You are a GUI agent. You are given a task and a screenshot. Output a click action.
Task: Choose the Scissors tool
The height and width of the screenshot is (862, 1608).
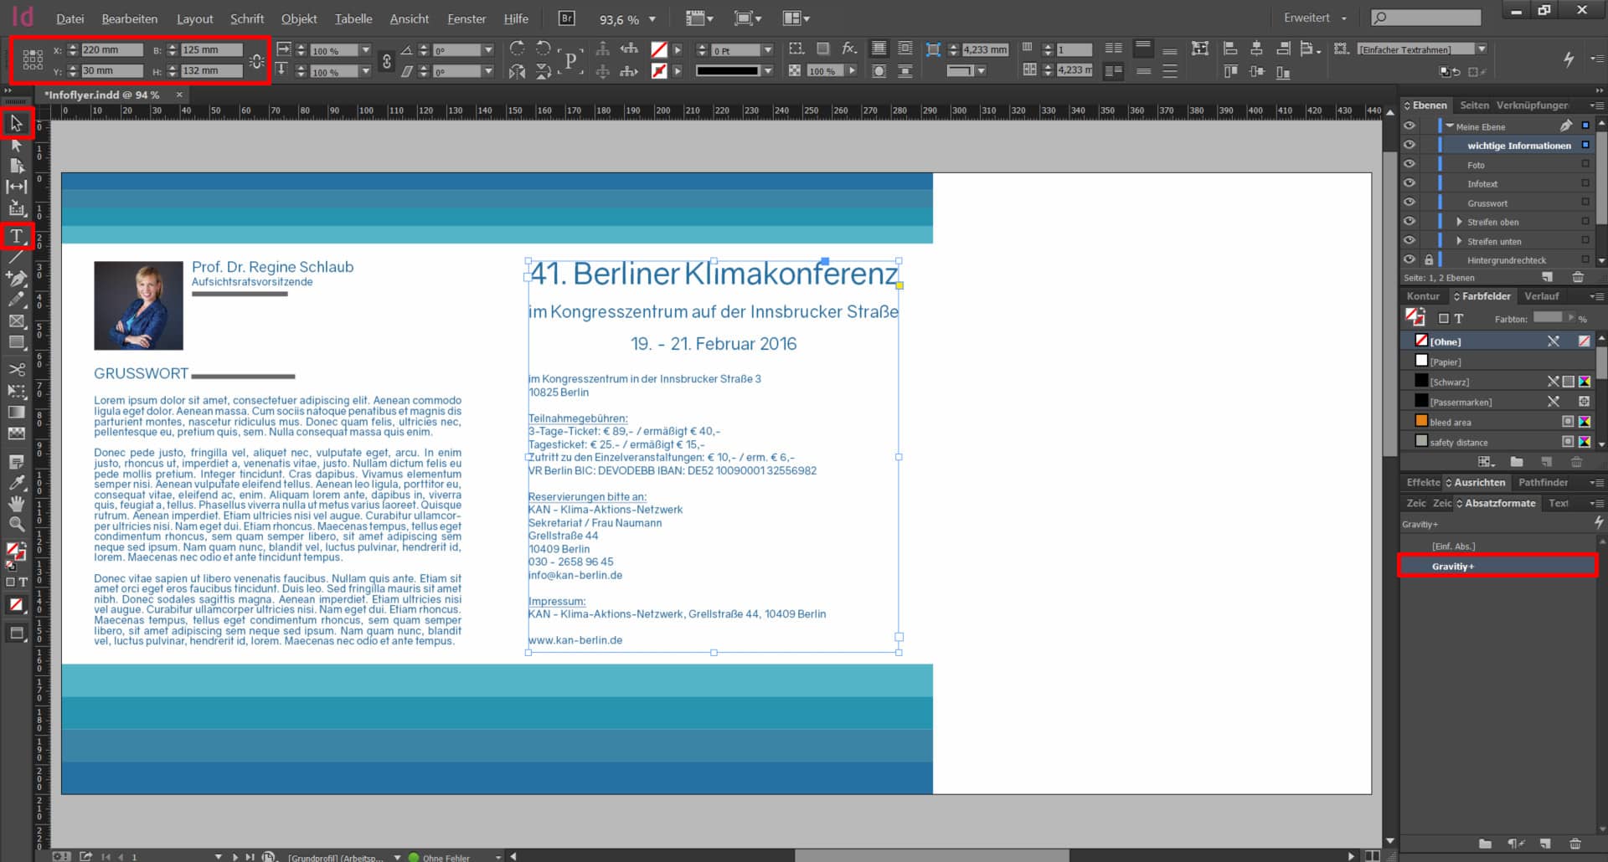[x=17, y=369]
